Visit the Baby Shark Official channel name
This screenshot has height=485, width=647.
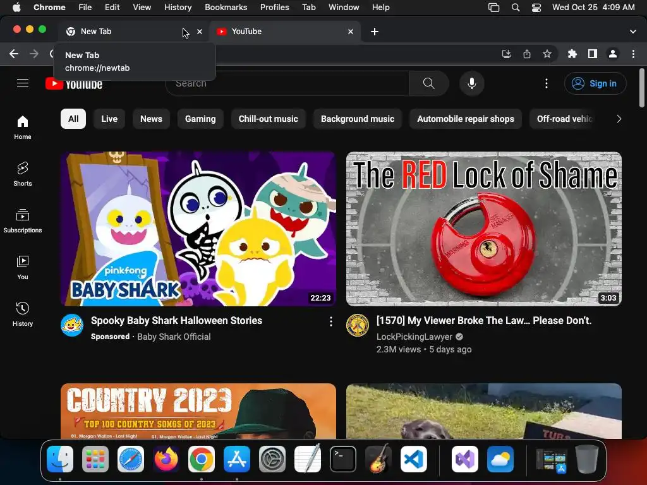174,337
